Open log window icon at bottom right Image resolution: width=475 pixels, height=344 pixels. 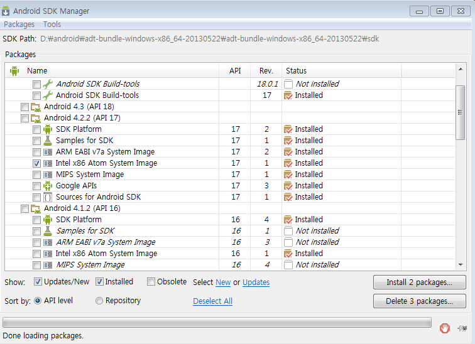coord(462,328)
